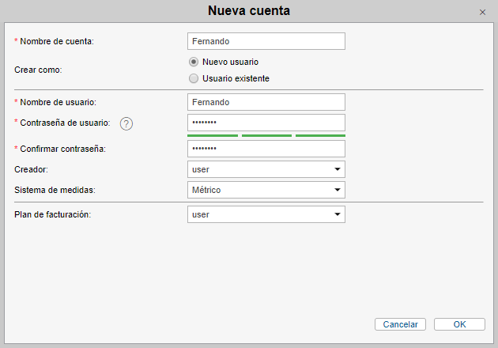Viewport: 498px width, 348px height.
Task: Open the Plan de facturación dropdown arrow
Action: point(338,214)
